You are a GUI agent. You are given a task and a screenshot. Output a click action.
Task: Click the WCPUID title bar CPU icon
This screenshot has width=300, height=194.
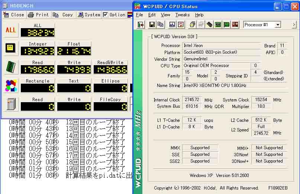click(137, 7)
